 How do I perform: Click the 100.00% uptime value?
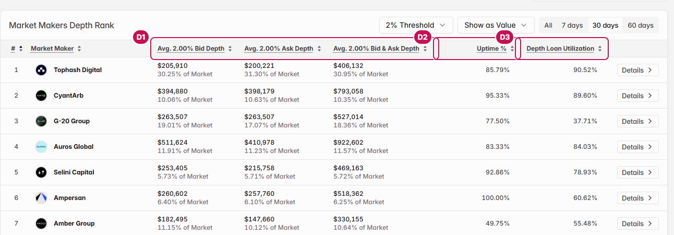[x=496, y=198]
